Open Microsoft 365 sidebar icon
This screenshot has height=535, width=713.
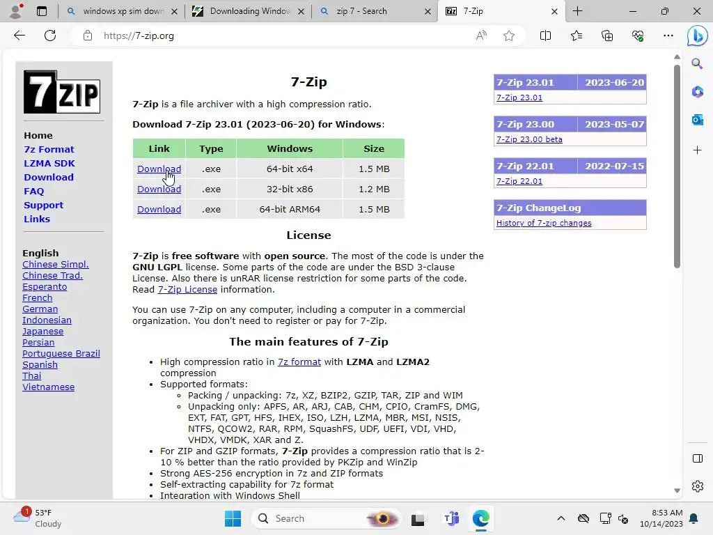[697, 91]
